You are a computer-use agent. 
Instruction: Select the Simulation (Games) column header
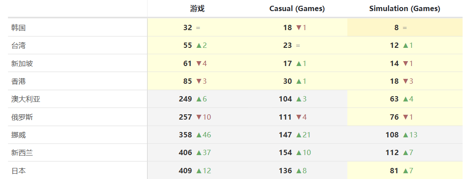pos(405,8)
